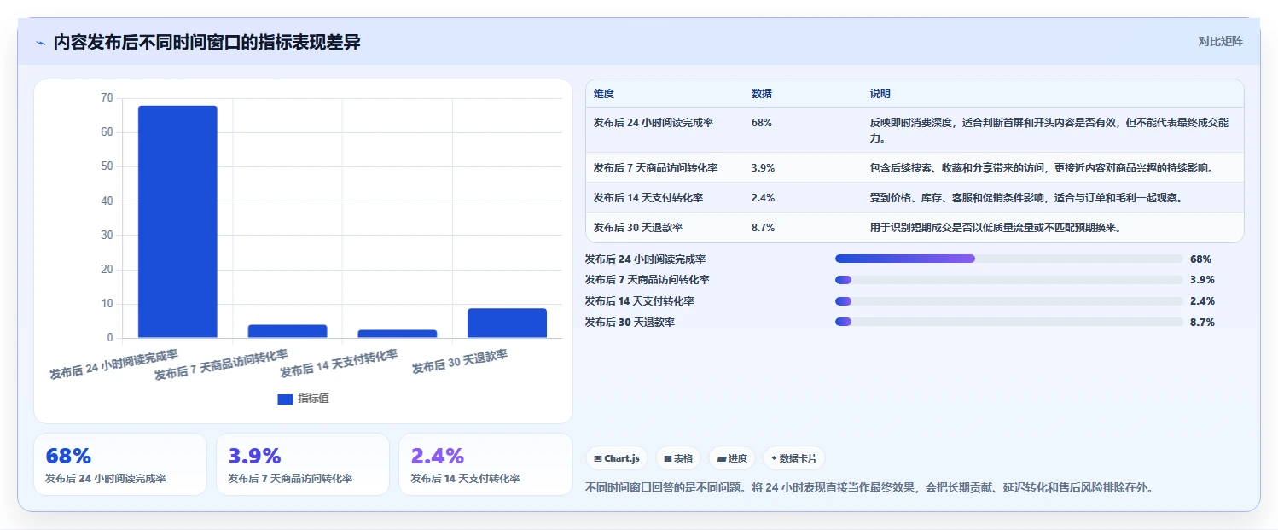Click the 24 小时阅读完成率 progress bar
Image resolution: width=1278 pixels, height=530 pixels.
(x=1009, y=259)
